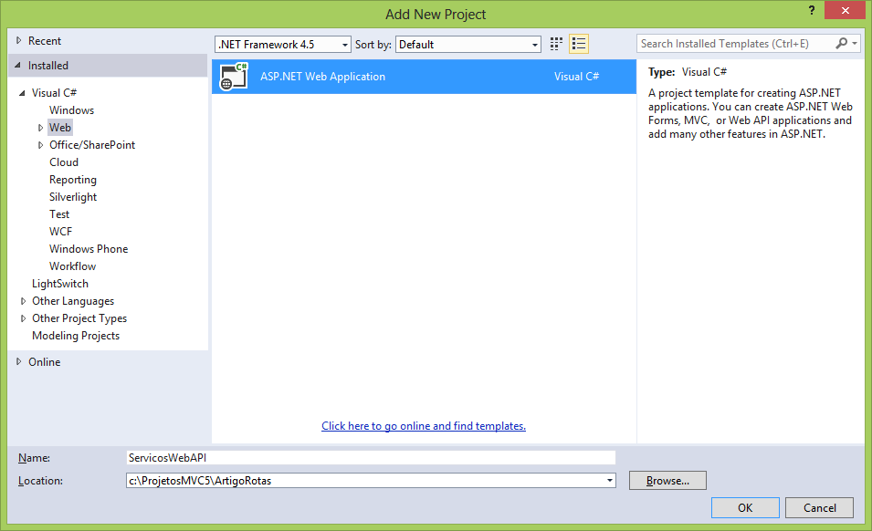Select the WCF category
Screen dimensions: 872x531
coord(60,231)
